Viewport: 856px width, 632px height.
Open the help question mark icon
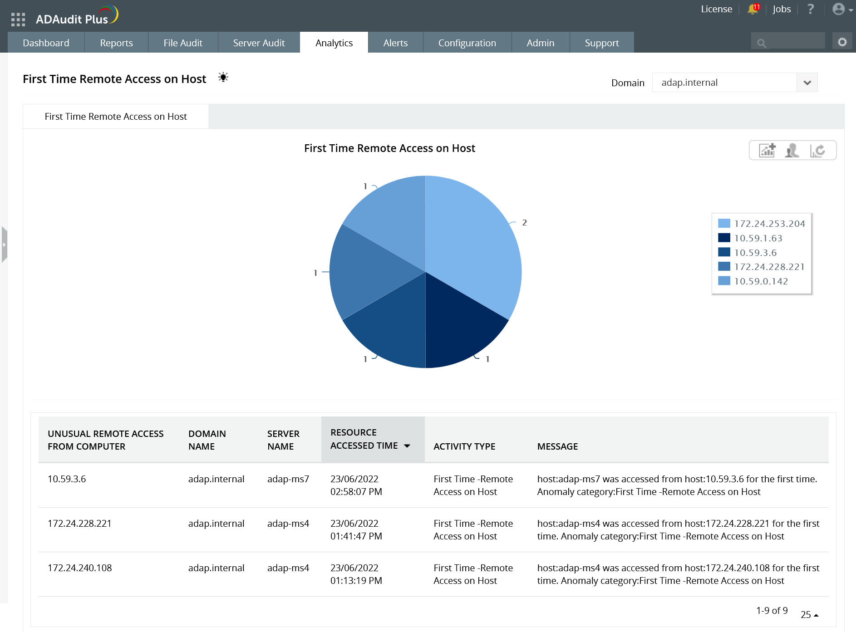click(x=811, y=9)
